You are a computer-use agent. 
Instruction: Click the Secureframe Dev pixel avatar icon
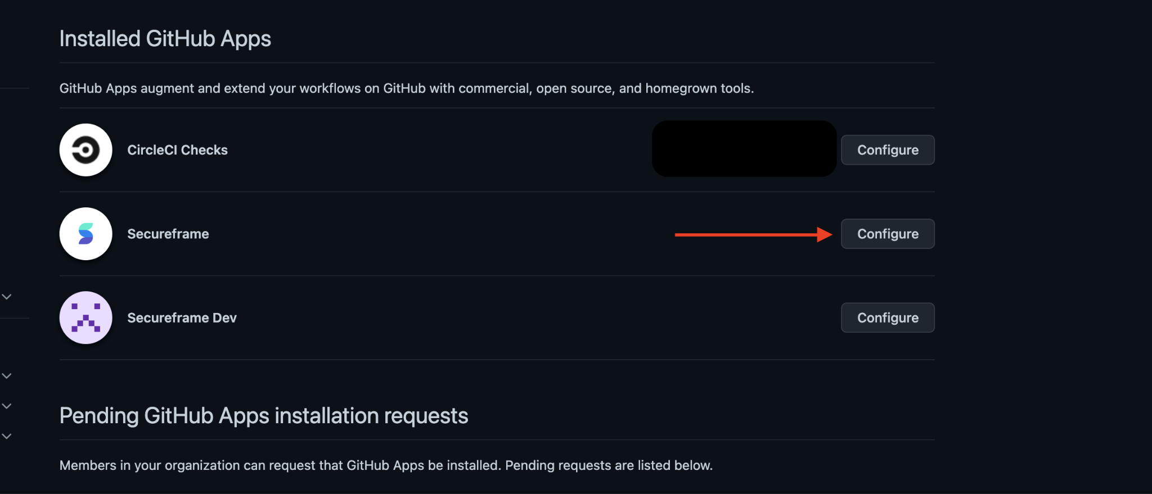pyautogui.click(x=85, y=318)
